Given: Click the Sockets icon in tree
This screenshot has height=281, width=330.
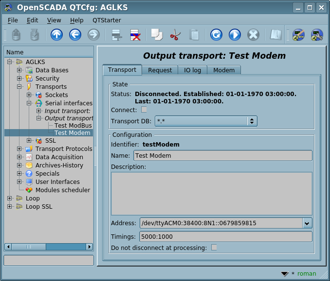Looking at the screenshot, I should click(39, 95).
